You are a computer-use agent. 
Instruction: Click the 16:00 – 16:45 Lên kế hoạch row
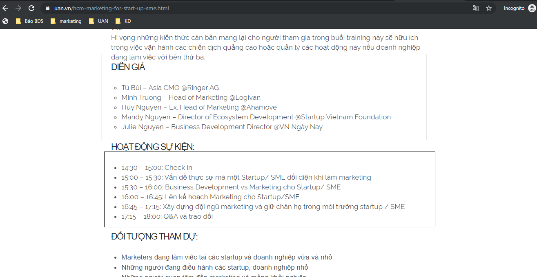click(210, 197)
